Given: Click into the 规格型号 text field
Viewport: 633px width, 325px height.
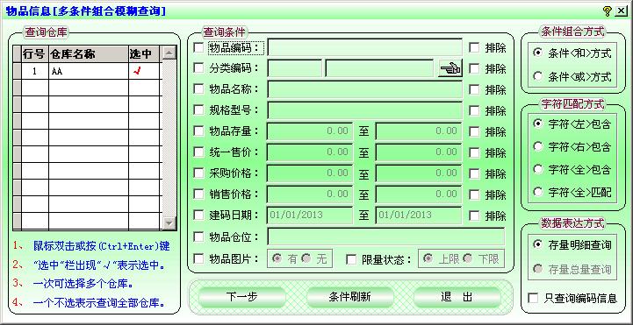Looking at the screenshot, I should (x=365, y=110).
